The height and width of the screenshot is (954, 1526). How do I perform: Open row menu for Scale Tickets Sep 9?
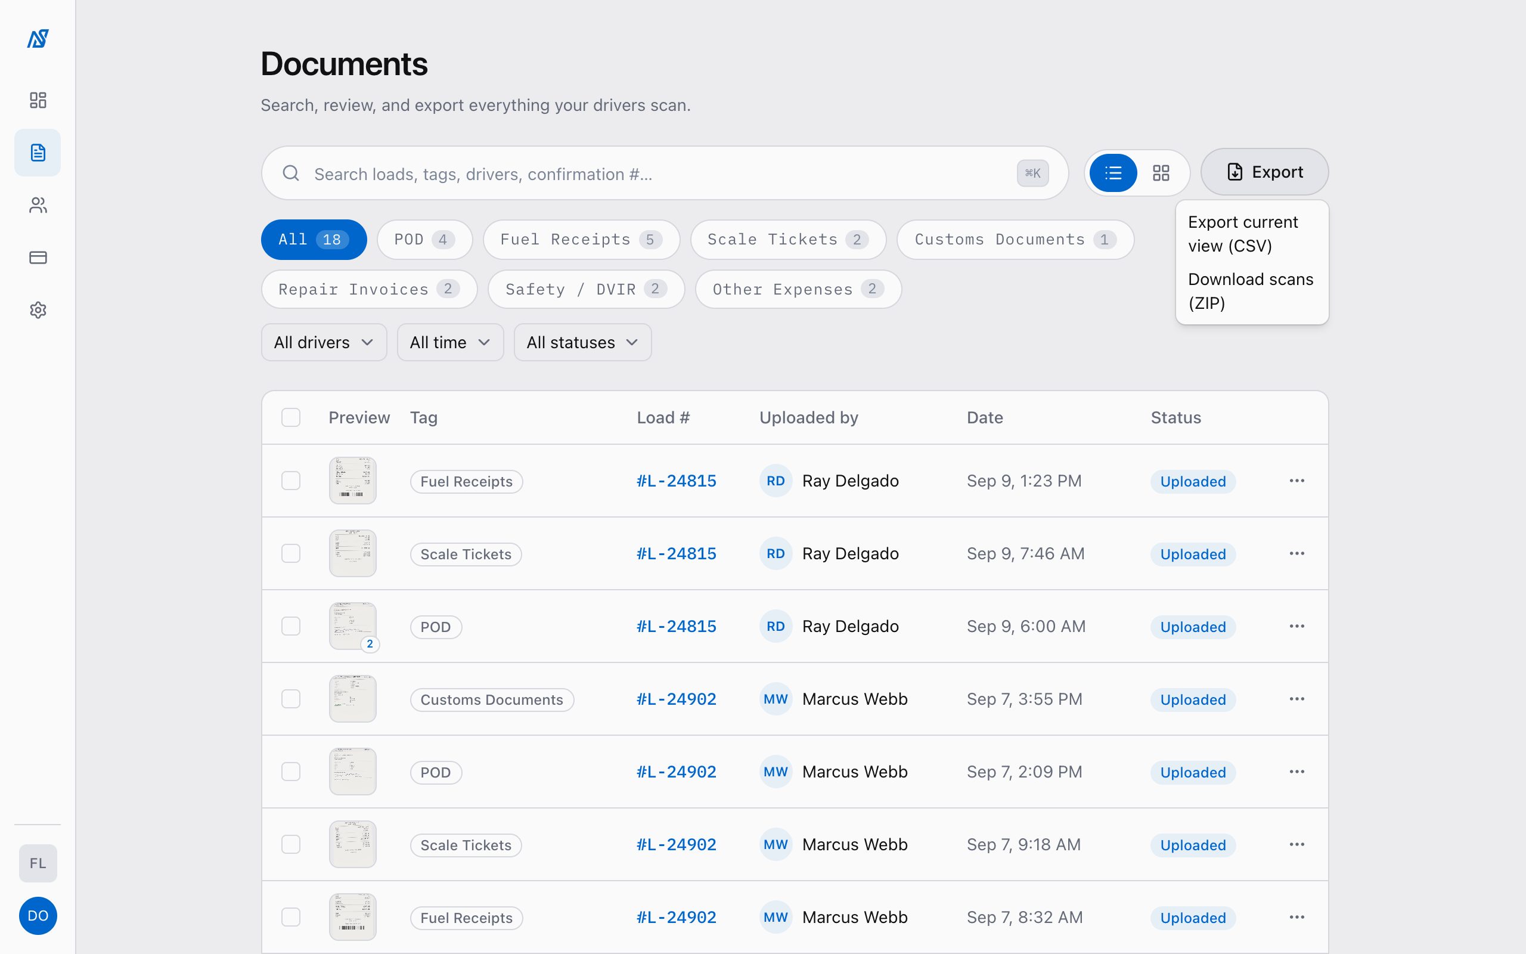1297,553
